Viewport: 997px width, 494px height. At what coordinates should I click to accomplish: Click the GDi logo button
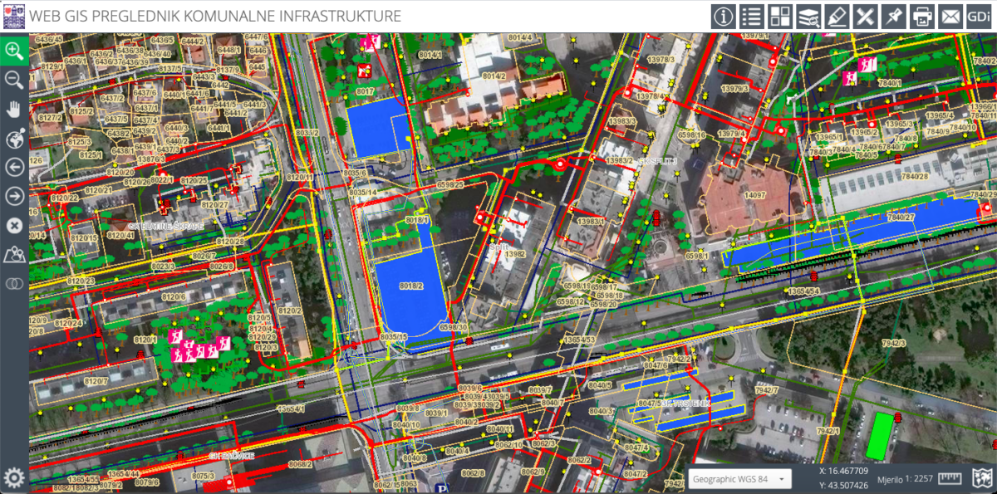click(979, 17)
